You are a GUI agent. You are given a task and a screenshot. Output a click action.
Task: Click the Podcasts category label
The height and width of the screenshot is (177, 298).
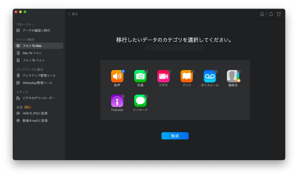coord(117,110)
